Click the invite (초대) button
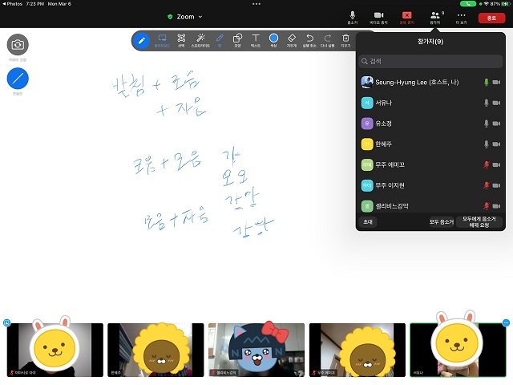 pos(368,222)
